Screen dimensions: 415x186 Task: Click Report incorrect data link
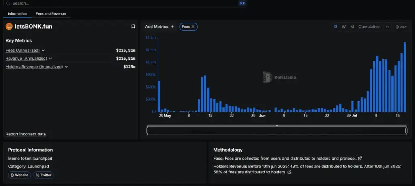26,134
